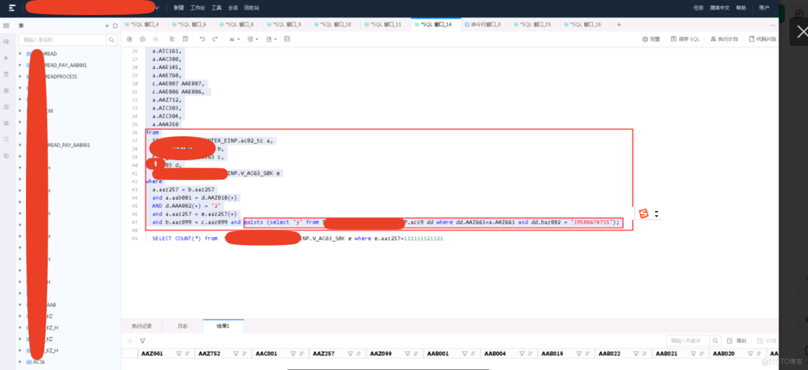Switch to 结果1 tab
The width and height of the screenshot is (808, 370).
point(223,326)
